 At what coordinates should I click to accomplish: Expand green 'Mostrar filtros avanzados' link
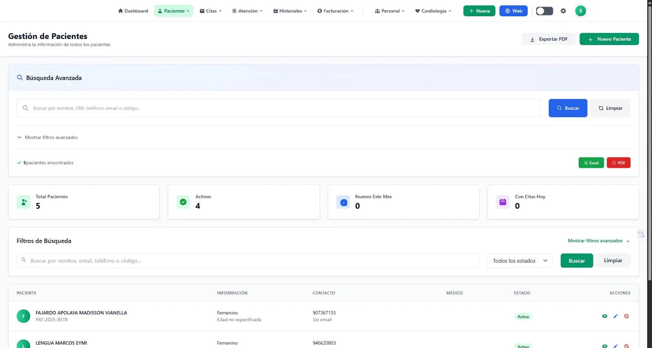(x=598, y=241)
